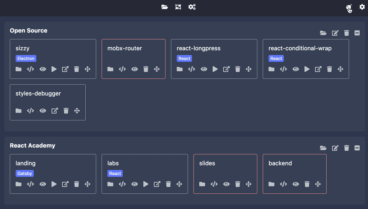Open the settings gear at top right
Screen dimensions: 368x209
(362, 7)
